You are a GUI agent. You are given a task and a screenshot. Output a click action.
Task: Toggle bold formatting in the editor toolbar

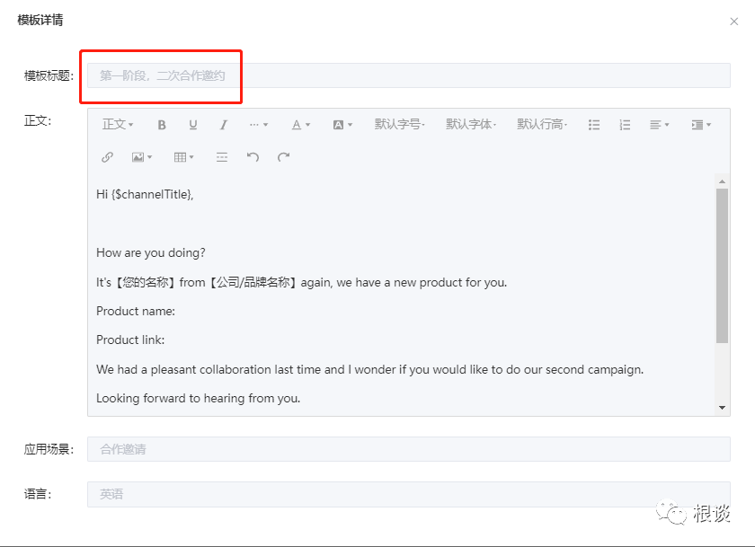point(162,125)
